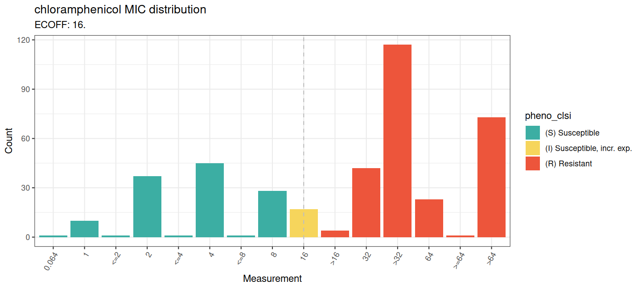
Task: Click the yellow Susceptible incr. exp. swatch
Action: tap(533, 148)
